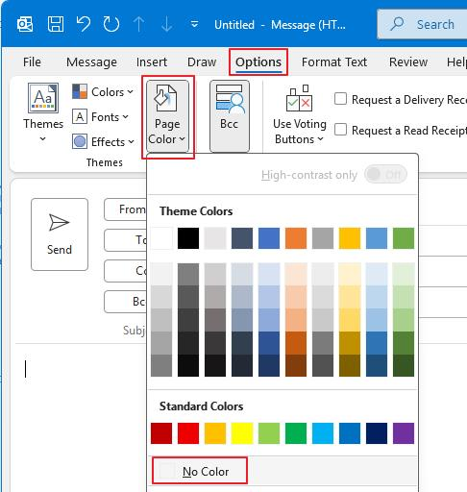Pick the medium gray theme color in top row
This screenshot has width=467, height=492.
[323, 238]
